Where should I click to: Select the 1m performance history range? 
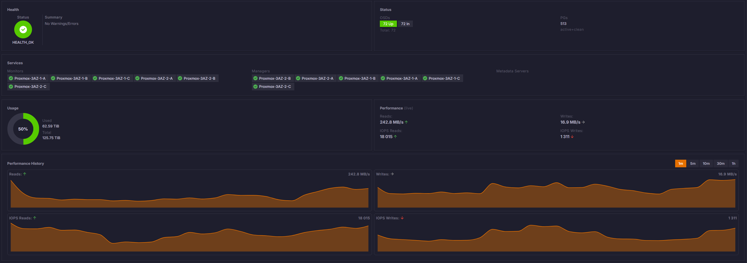(680, 163)
